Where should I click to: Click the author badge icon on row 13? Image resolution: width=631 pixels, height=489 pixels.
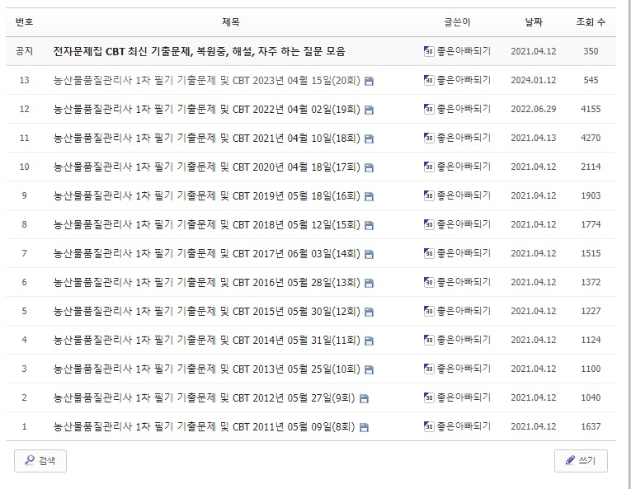point(429,80)
